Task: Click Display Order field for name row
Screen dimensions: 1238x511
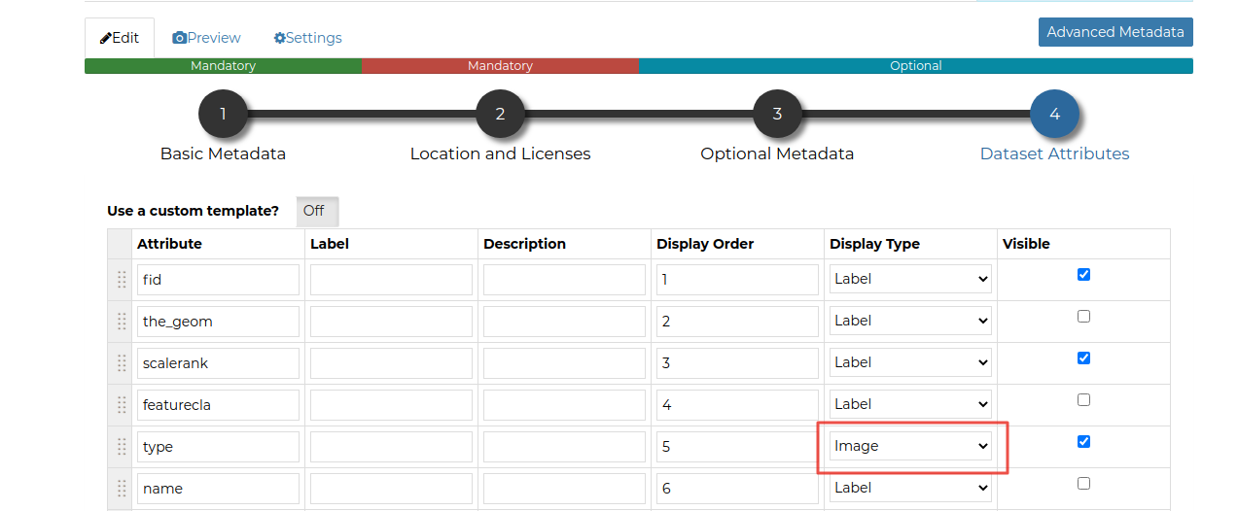Action: pos(737,489)
